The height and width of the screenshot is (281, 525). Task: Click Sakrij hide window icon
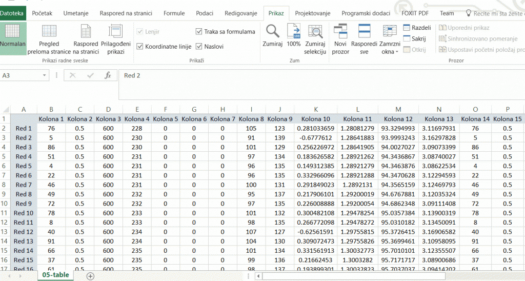(x=407, y=38)
